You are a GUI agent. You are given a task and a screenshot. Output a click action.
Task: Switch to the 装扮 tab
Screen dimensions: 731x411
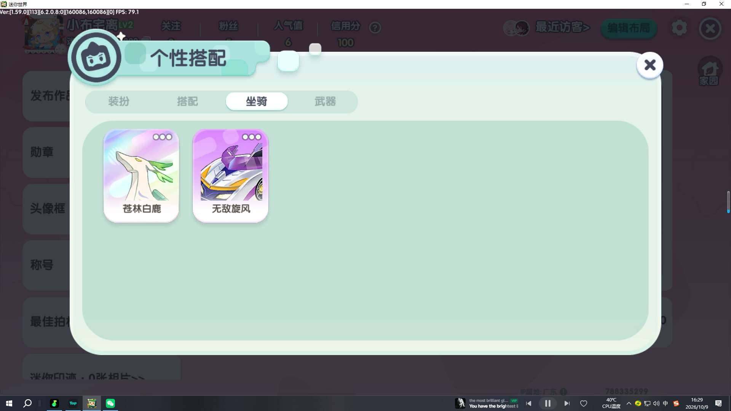click(119, 102)
